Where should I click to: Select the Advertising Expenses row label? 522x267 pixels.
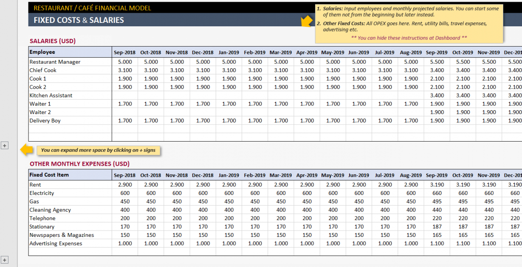pyautogui.click(x=70, y=244)
